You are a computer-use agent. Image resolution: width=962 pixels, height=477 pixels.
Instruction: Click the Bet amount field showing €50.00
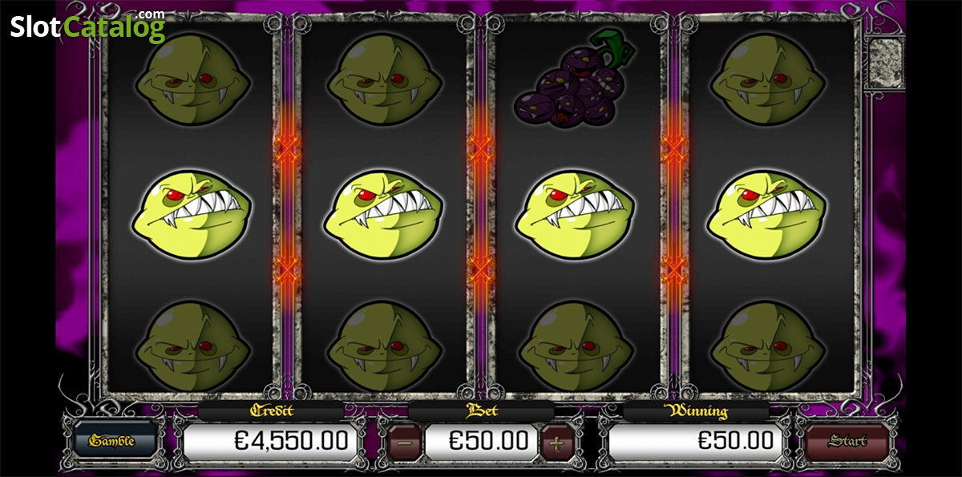tap(480, 441)
